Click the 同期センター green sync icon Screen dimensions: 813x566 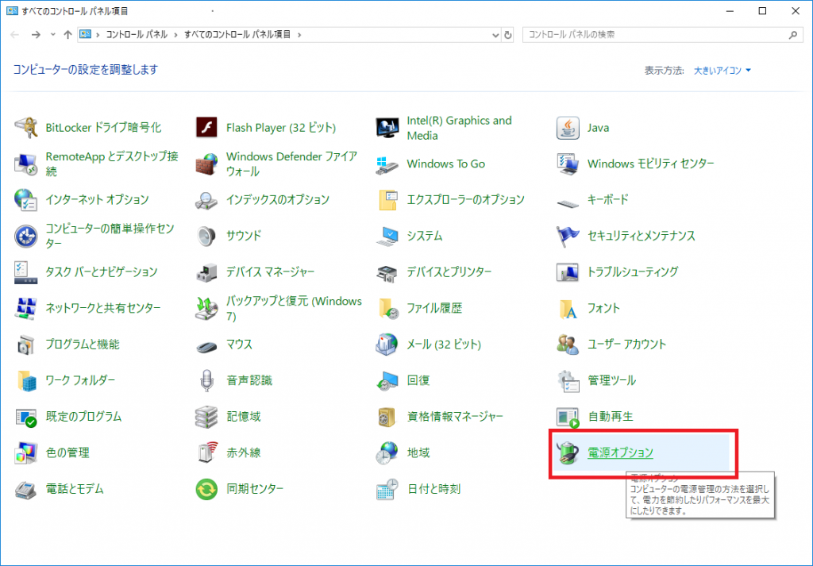[x=206, y=489]
